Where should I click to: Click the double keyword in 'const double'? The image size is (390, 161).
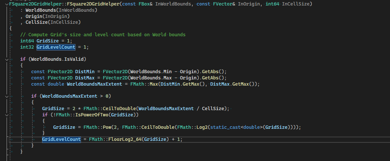pyautogui.click(x=56, y=84)
